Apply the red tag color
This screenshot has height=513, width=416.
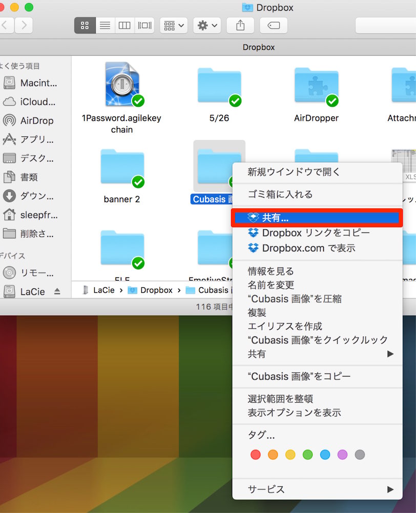256,455
